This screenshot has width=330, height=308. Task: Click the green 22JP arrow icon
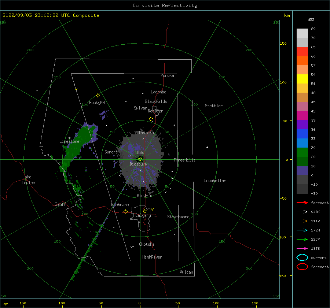(x=302, y=239)
